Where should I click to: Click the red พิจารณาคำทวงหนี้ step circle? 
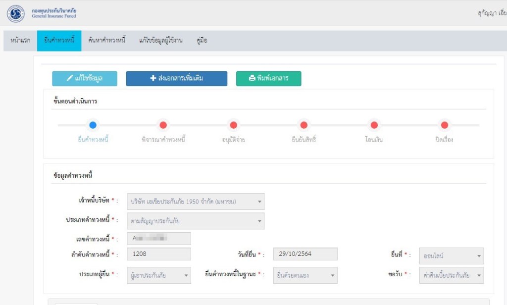click(163, 125)
